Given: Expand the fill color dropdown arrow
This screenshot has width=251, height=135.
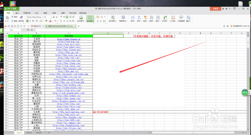Looking at the screenshot, I should coord(48,21).
